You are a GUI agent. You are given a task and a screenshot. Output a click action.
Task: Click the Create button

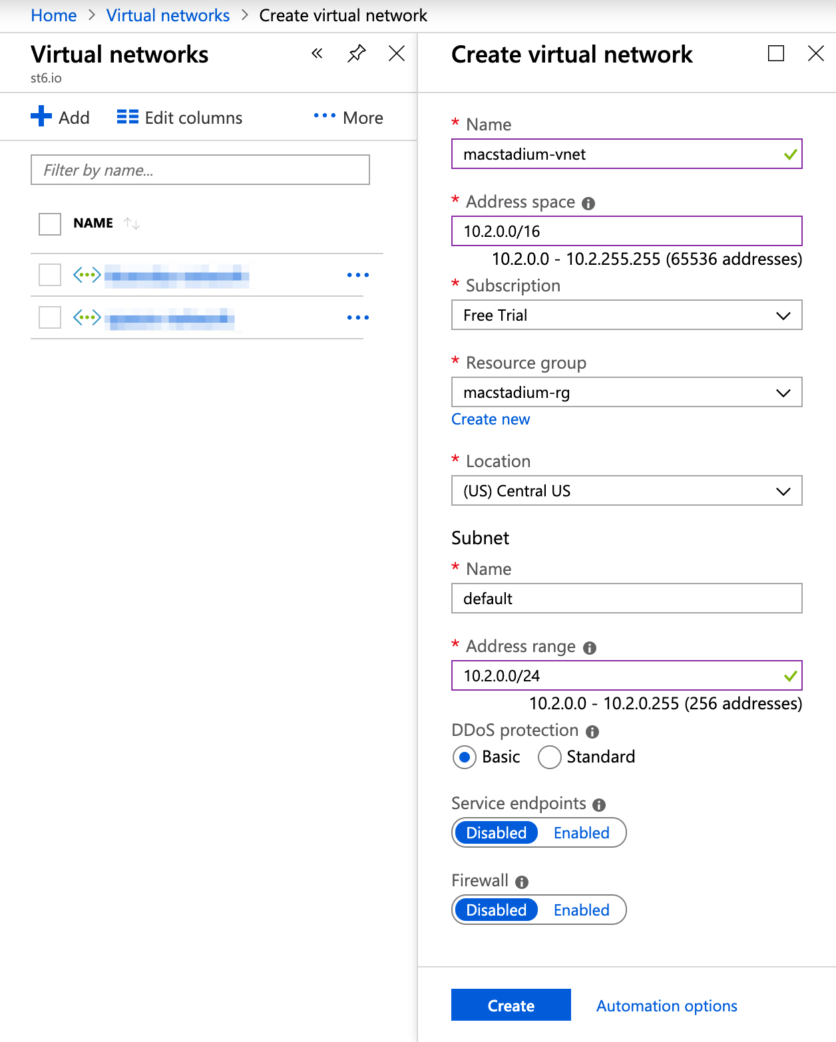[x=511, y=1005]
